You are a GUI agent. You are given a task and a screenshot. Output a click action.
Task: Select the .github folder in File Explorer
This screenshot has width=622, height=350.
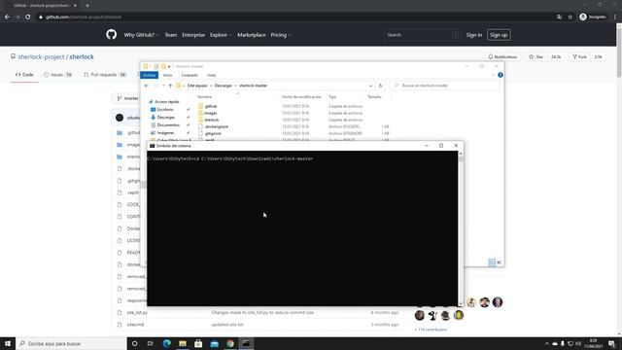pyautogui.click(x=211, y=106)
